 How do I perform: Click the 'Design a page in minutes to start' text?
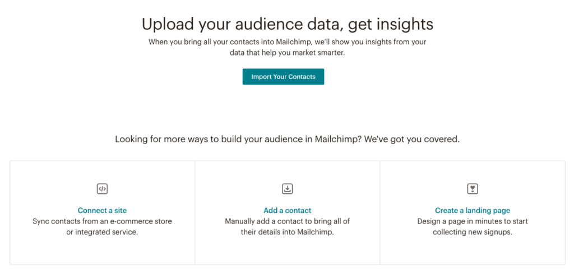point(473,221)
